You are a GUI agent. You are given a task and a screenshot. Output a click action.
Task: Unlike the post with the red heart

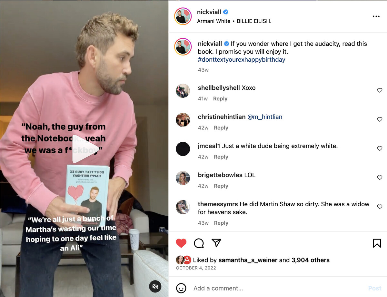181,243
